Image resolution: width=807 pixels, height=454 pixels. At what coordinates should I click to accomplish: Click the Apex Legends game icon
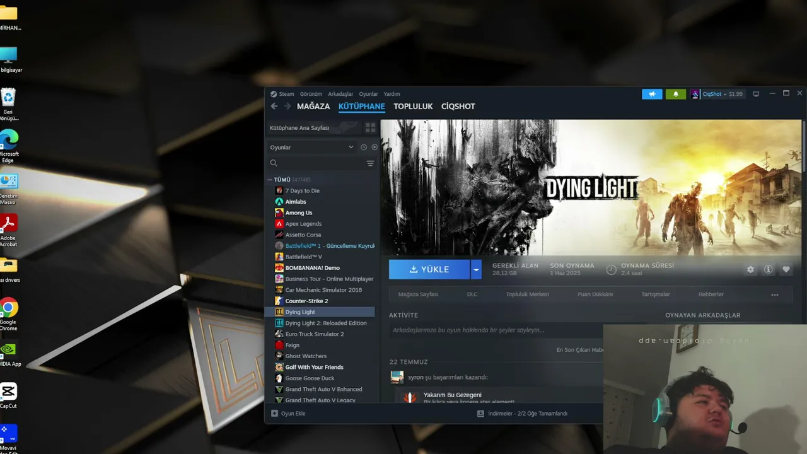tap(279, 224)
